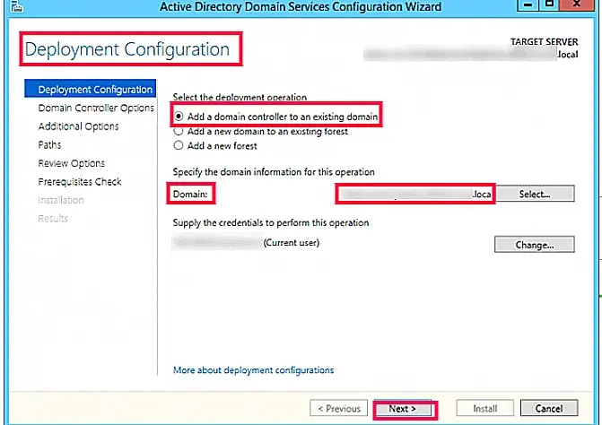Maximize the wizard window
The height and width of the screenshot is (425, 602).
pos(549,4)
